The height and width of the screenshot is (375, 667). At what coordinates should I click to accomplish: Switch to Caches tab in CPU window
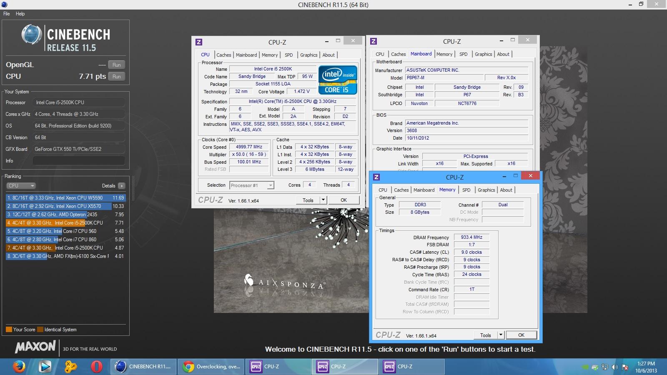point(223,55)
